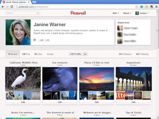The image size is (159, 119).
Task: Open Chrome hamburger menu
Action: (x=156, y=7)
